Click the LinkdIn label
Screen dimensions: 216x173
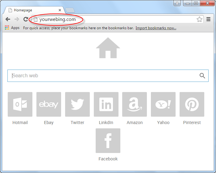[x=106, y=123]
